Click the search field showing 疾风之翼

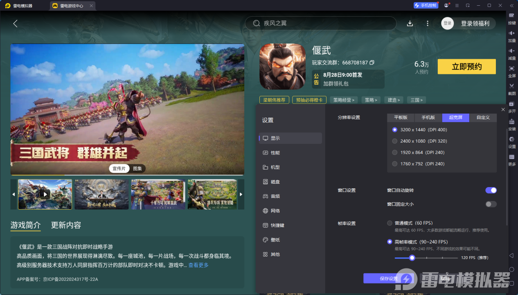[321, 23]
